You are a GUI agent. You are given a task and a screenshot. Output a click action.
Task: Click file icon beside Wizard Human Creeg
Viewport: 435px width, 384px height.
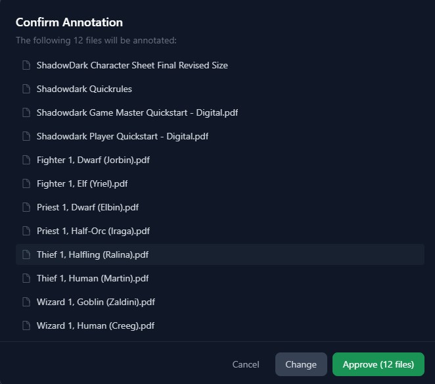[x=26, y=325]
